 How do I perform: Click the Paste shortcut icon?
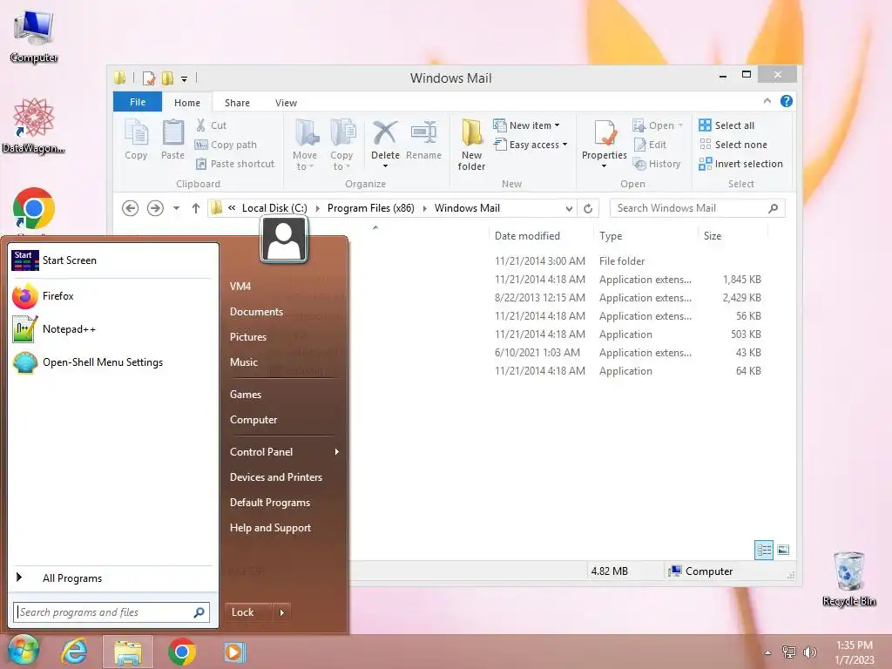click(x=201, y=164)
